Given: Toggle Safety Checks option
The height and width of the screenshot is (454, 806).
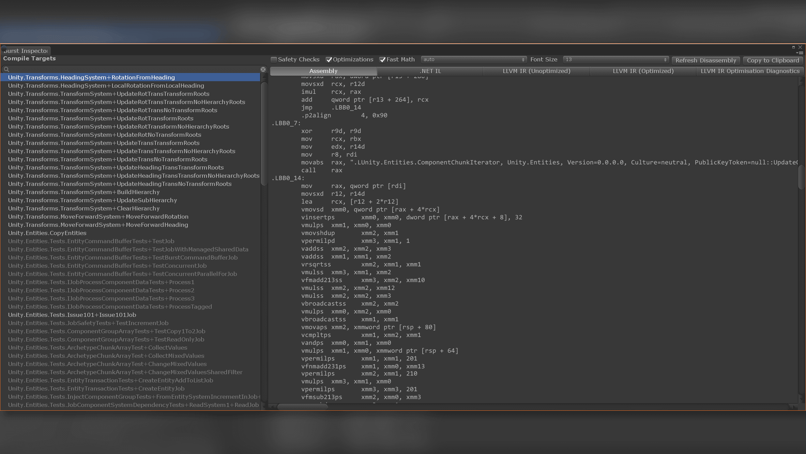Looking at the screenshot, I should (275, 59).
